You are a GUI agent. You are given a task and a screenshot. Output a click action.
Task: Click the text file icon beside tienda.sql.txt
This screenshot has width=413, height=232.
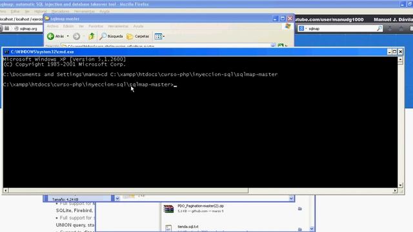click(168, 228)
